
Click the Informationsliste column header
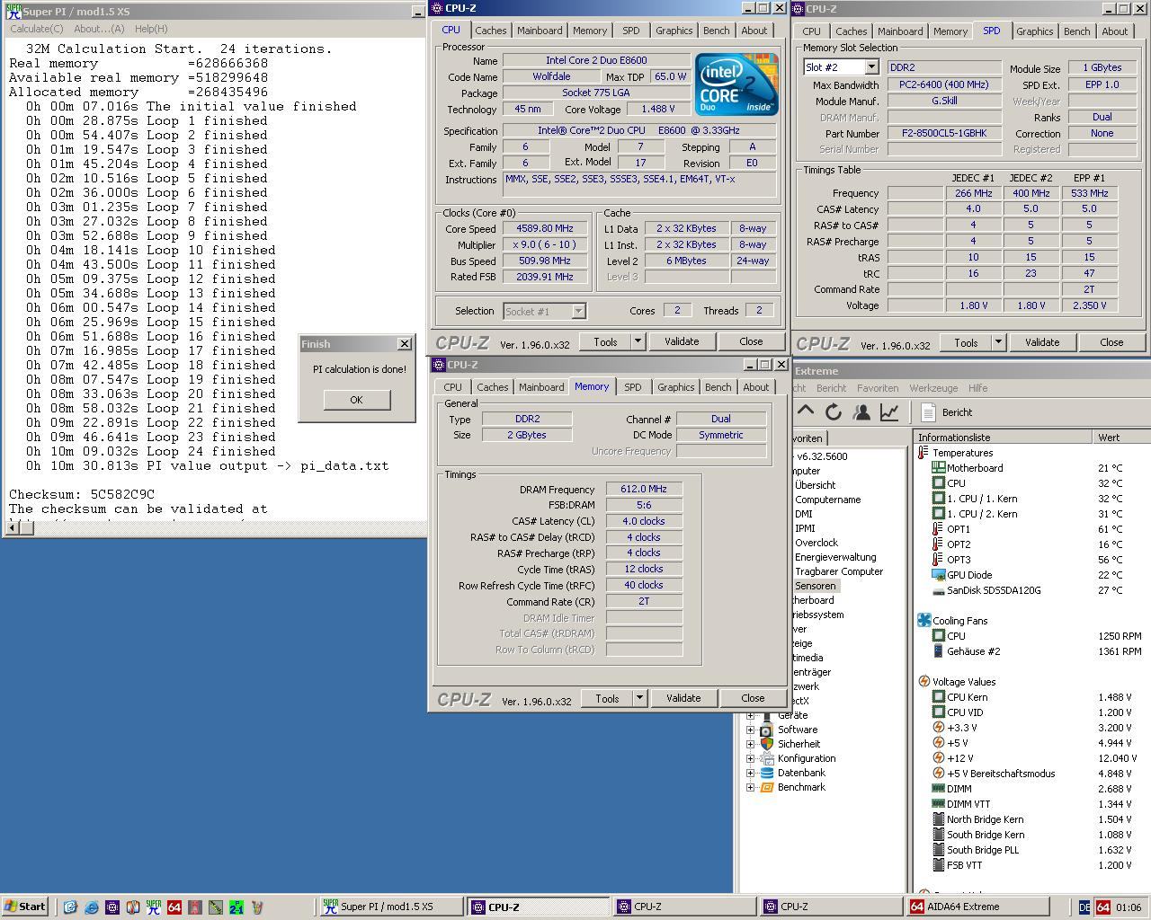[1003, 438]
